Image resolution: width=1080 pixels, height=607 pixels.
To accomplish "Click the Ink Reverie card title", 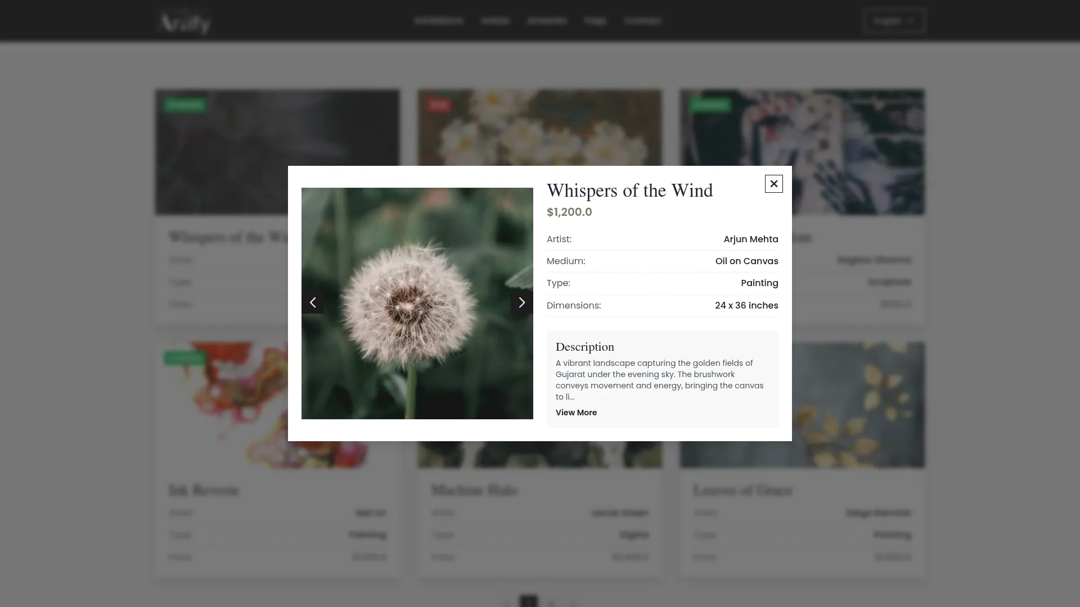I will point(204,491).
